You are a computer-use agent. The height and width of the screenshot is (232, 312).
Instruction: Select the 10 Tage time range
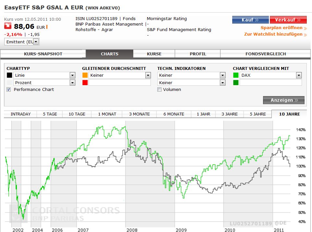pyautogui.click(x=77, y=114)
